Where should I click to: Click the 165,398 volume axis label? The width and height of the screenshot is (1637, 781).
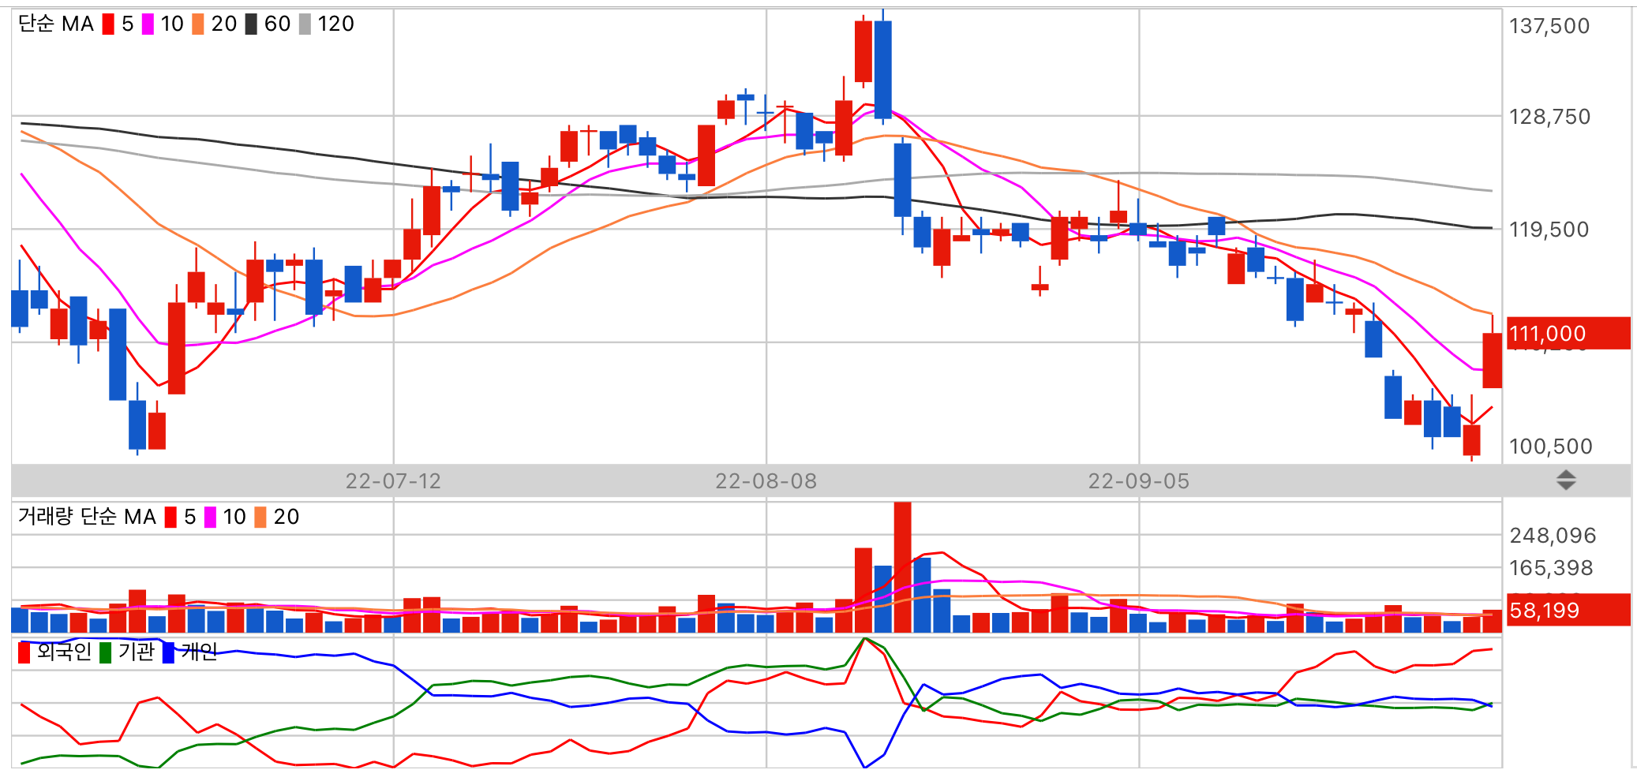tap(1551, 568)
